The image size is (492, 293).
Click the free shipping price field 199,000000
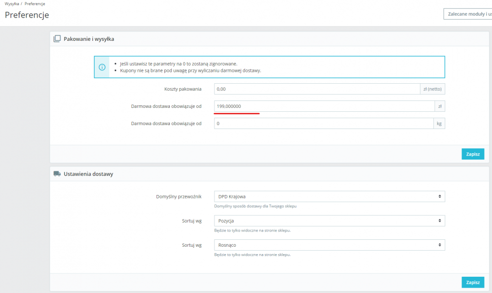[x=324, y=106]
